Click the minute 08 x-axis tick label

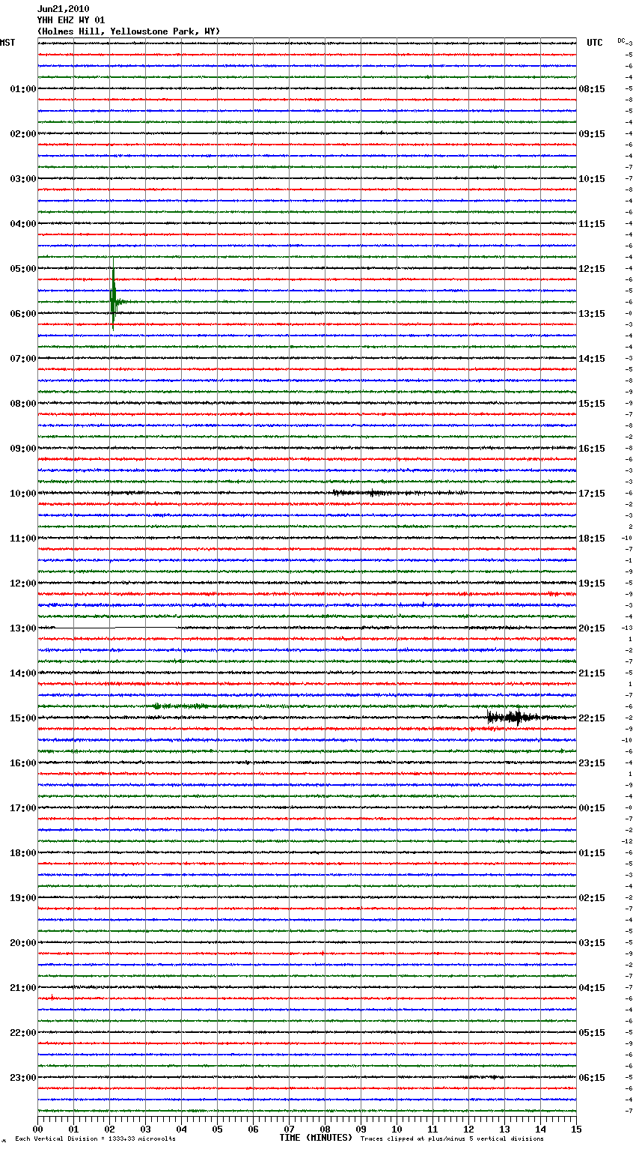tap(325, 1129)
